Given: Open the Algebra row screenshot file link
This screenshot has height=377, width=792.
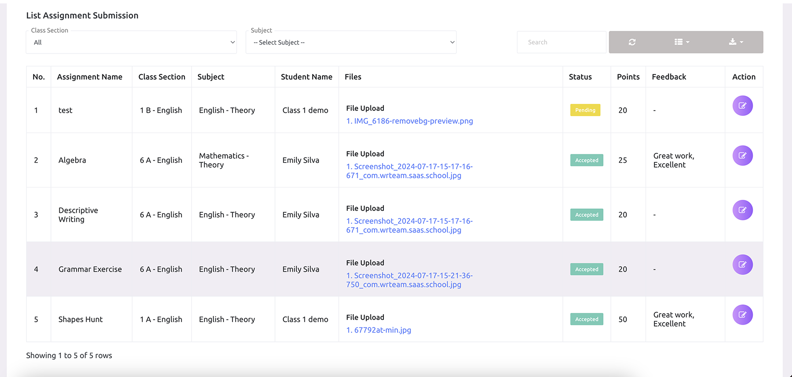Looking at the screenshot, I should pyautogui.click(x=409, y=171).
